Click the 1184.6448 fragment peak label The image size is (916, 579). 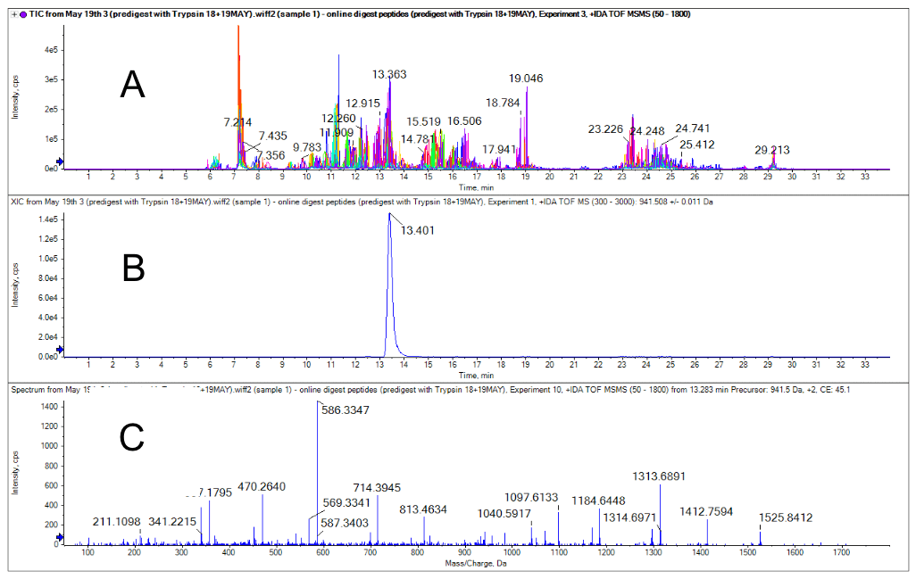[598, 500]
